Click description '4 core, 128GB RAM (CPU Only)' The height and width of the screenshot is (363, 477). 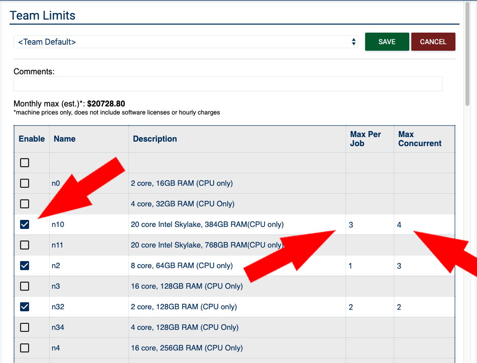185,327
